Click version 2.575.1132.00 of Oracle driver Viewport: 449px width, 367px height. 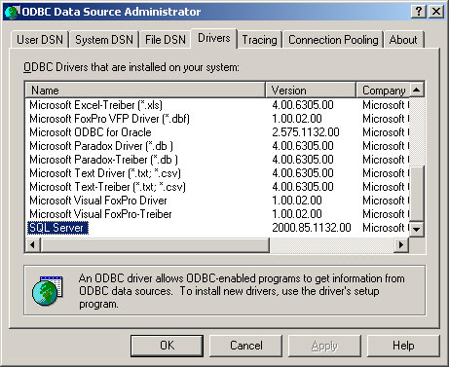tap(306, 132)
